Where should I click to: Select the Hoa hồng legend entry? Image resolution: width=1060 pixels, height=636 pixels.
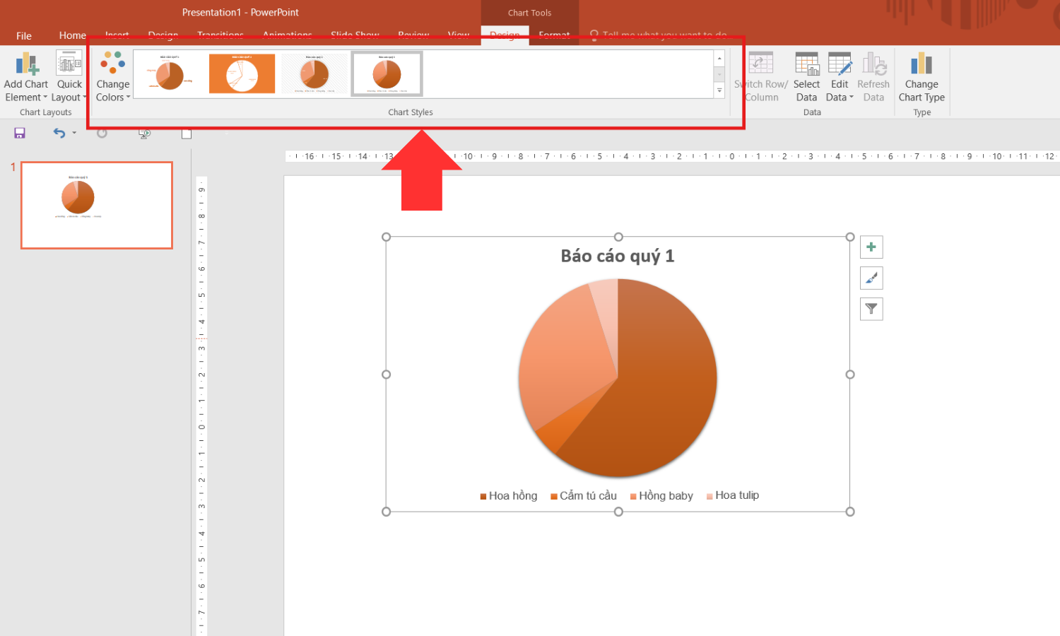tap(509, 496)
